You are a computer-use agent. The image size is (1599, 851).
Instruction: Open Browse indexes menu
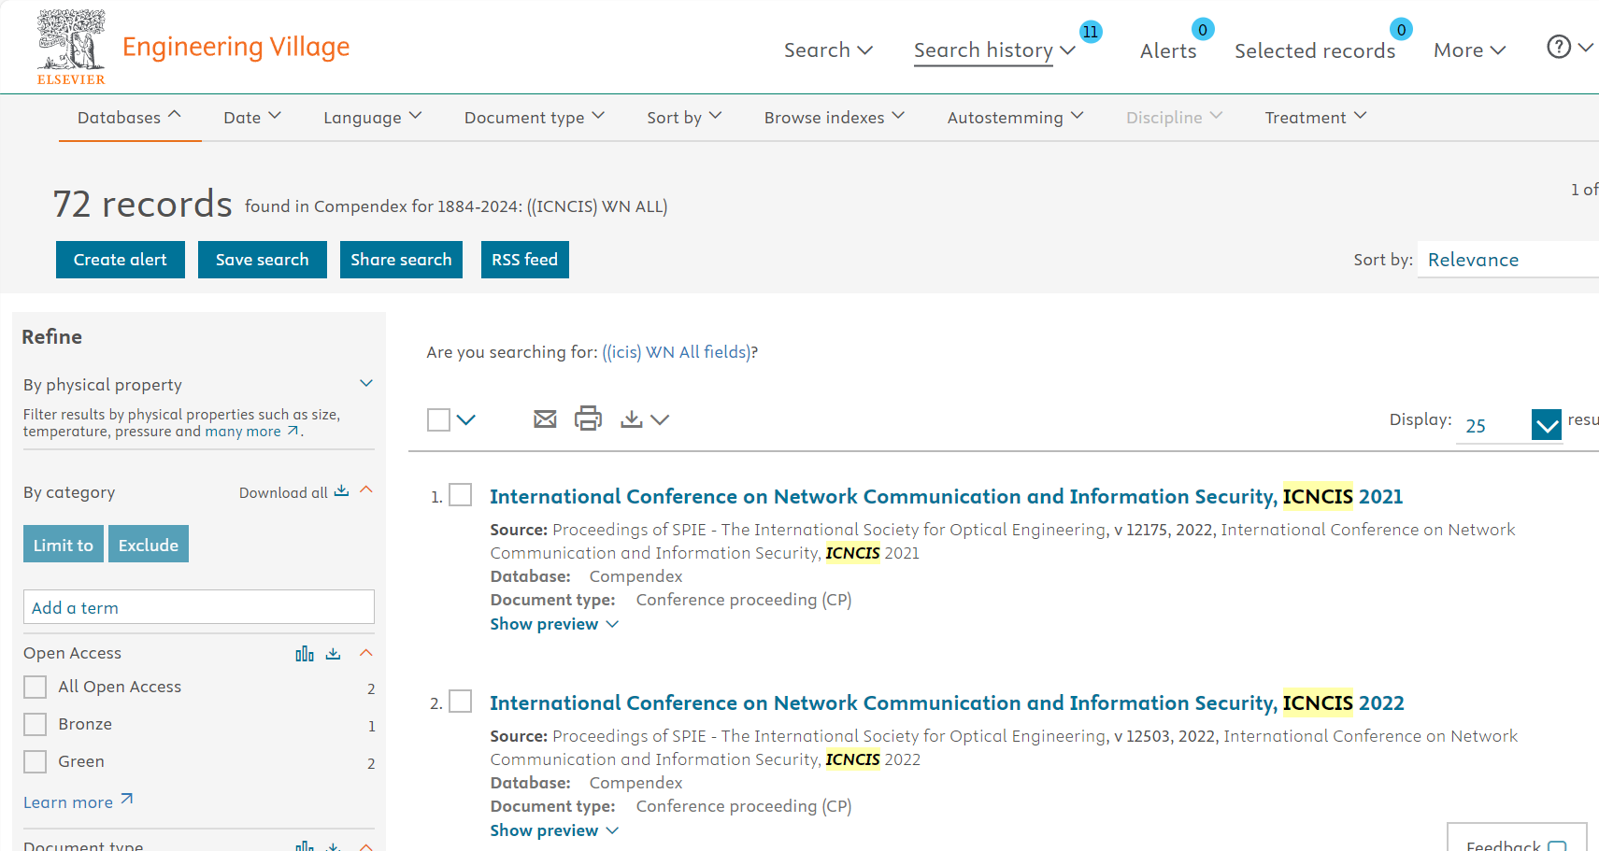point(835,118)
